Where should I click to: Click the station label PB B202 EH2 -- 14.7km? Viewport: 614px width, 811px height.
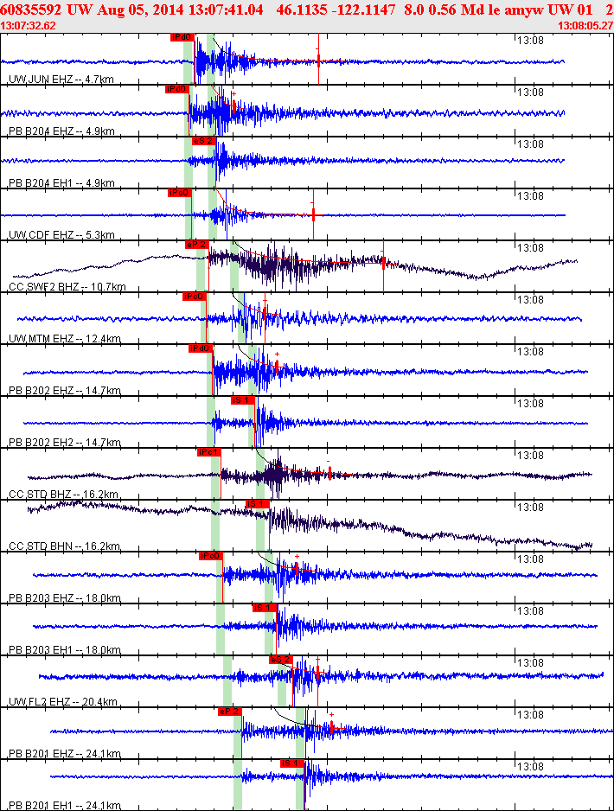coord(65,442)
